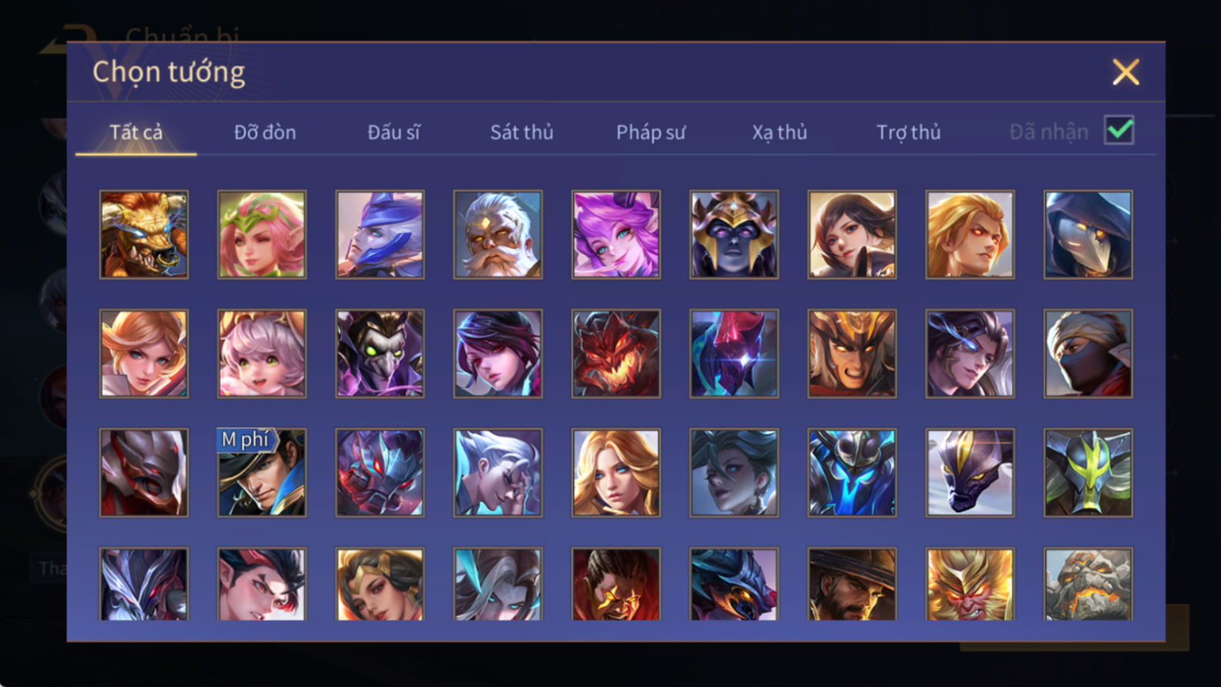Go to the 'Trợ thủ' tab
The image size is (1221, 687).
tap(908, 132)
